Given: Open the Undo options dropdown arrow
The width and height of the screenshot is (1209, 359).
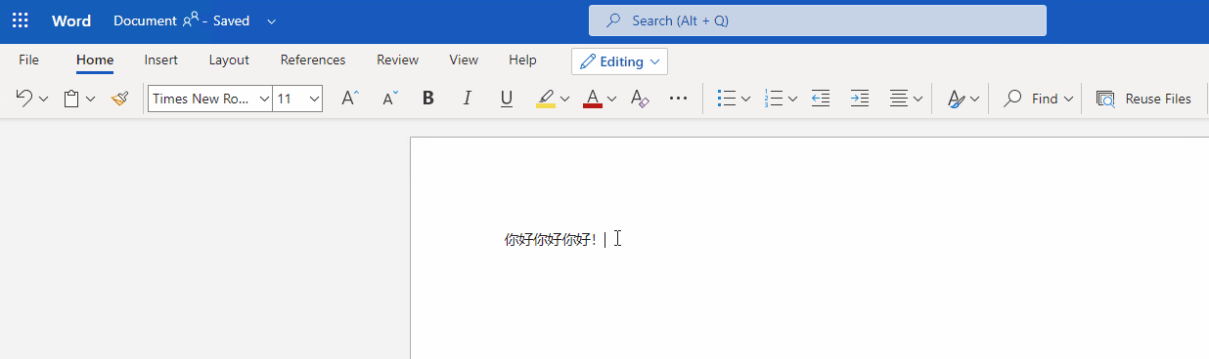Looking at the screenshot, I should pos(43,99).
